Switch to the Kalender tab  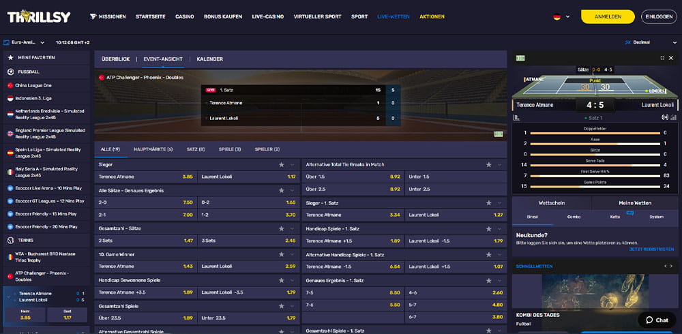coord(209,59)
